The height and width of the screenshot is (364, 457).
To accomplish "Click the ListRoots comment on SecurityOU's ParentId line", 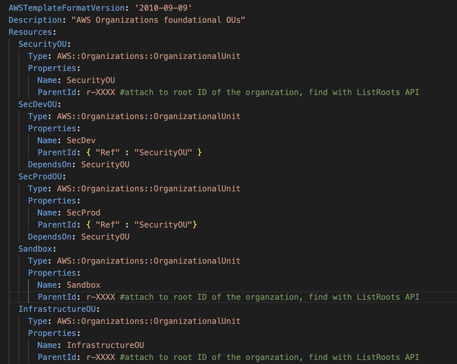I will click(x=269, y=92).
